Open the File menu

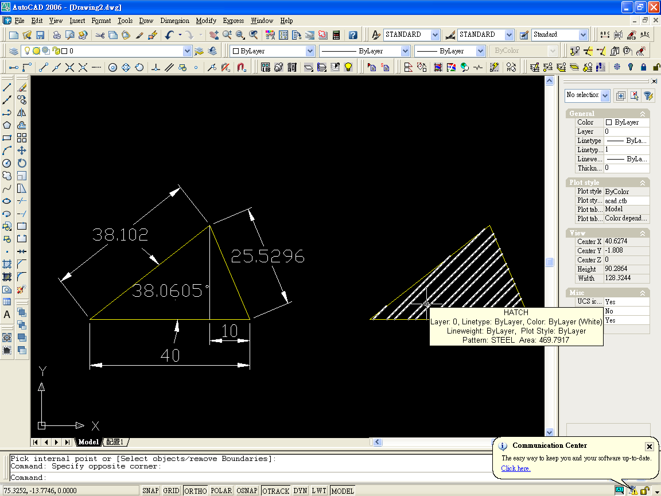click(20, 21)
